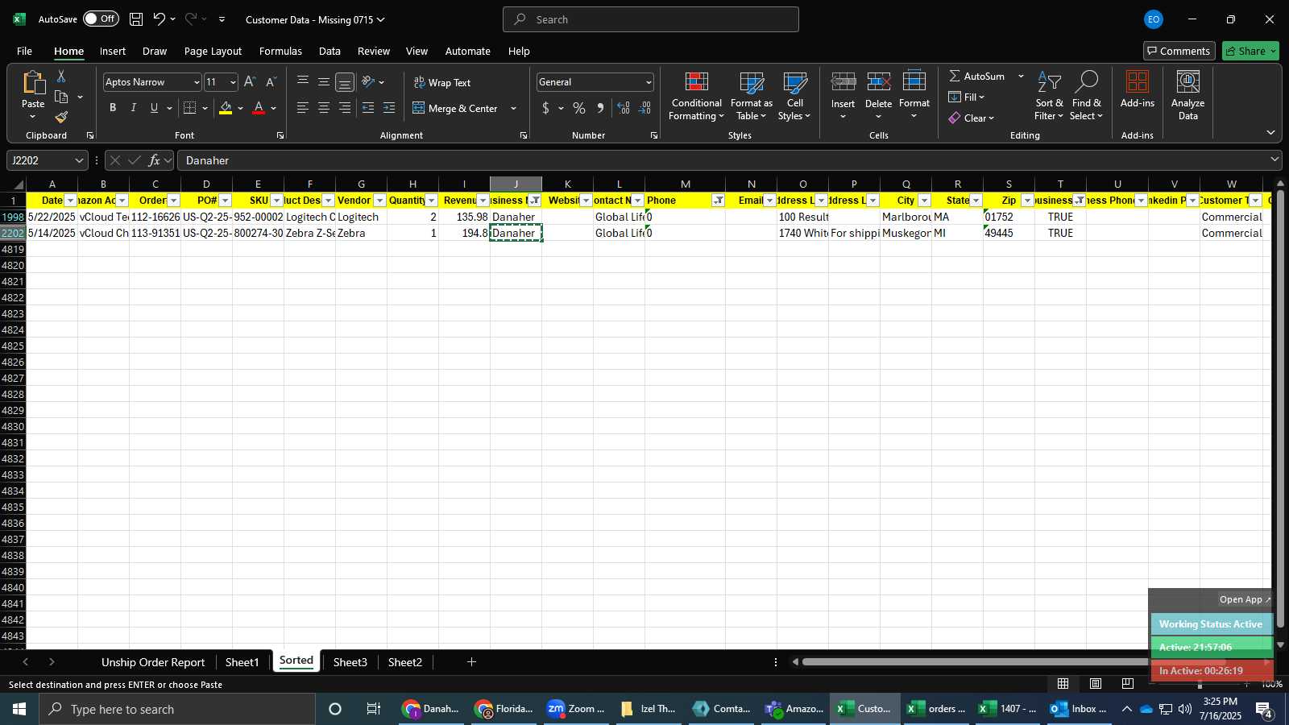Switch to Sheet3 tab
The image size is (1289, 725).
[350, 662]
